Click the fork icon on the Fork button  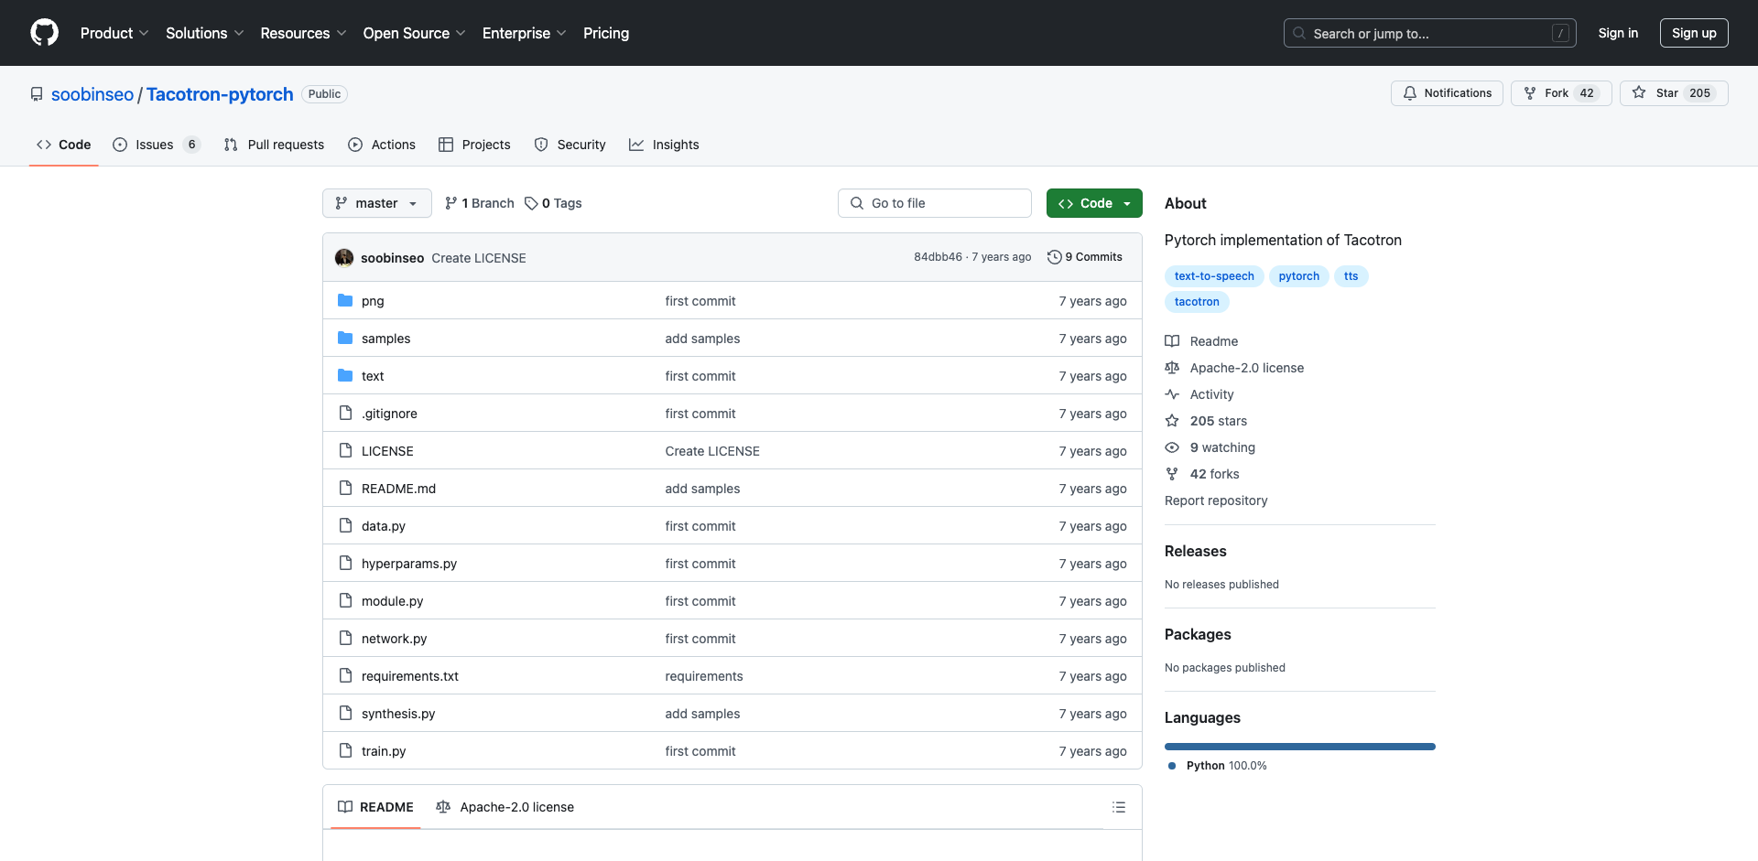(1531, 92)
